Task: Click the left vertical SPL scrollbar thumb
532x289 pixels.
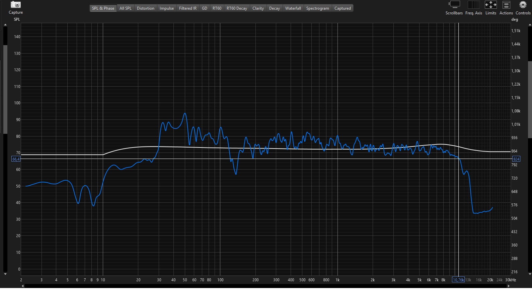Action: [5, 89]
